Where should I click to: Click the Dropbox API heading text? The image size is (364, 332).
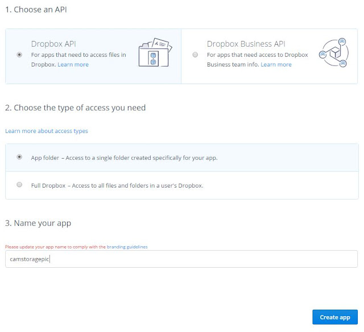pyautogui.click(x=53, y=44)
